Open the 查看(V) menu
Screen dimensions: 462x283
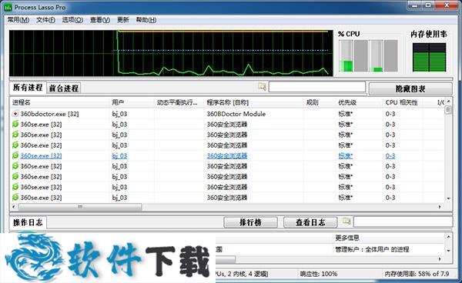click(x=100, y=20)
